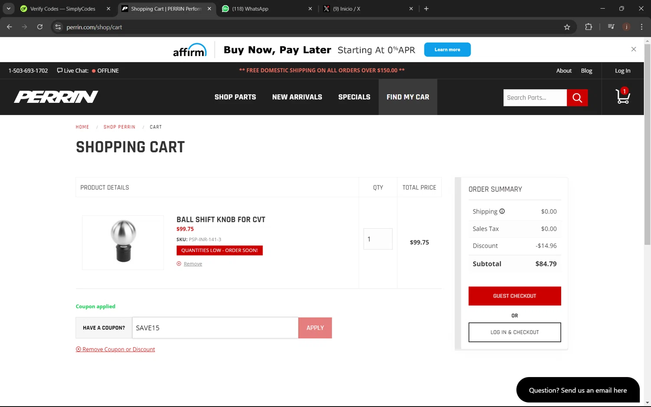Open the media control icon in toolbar
The image size is (651, 407).
click(611, 27)
